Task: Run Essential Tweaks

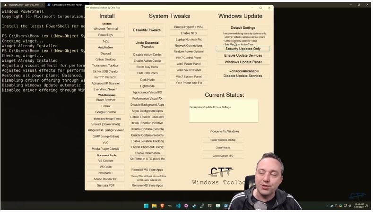Action: tap(147, 30)
